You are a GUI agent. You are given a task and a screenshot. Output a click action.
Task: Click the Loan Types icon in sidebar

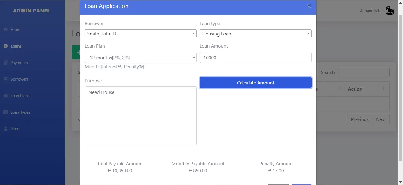pyautogui.click(x=5, y=112)
